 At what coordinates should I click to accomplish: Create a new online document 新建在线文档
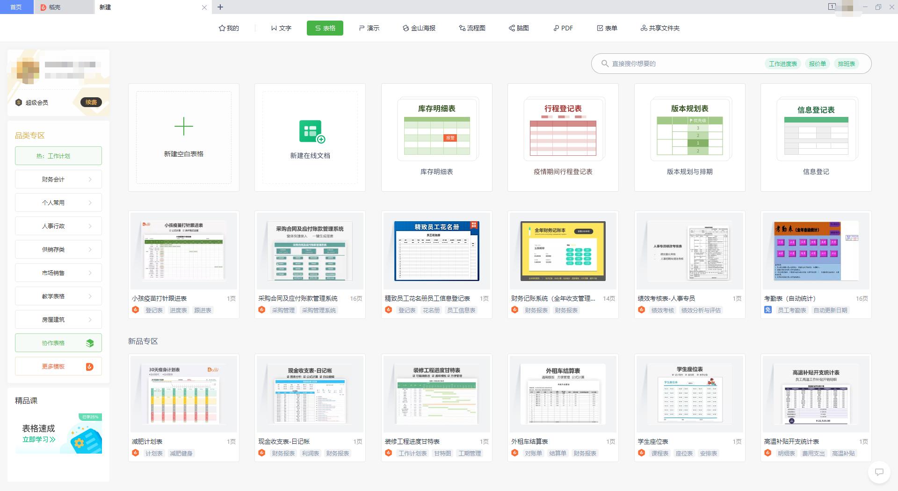[x=310, y=137]
